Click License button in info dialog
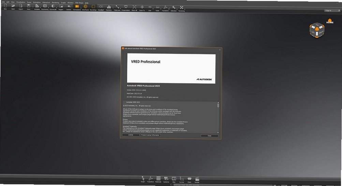The height and width of the screenshot is (186, 342). (131, 135)
